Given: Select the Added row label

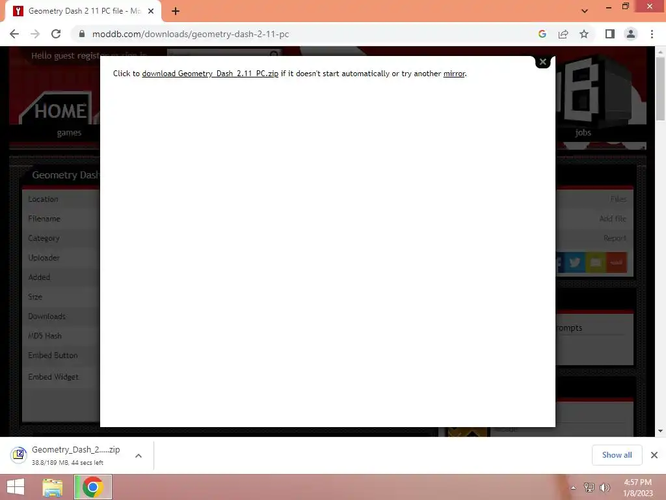Looking at the screenshot, I should click(39, 277).
